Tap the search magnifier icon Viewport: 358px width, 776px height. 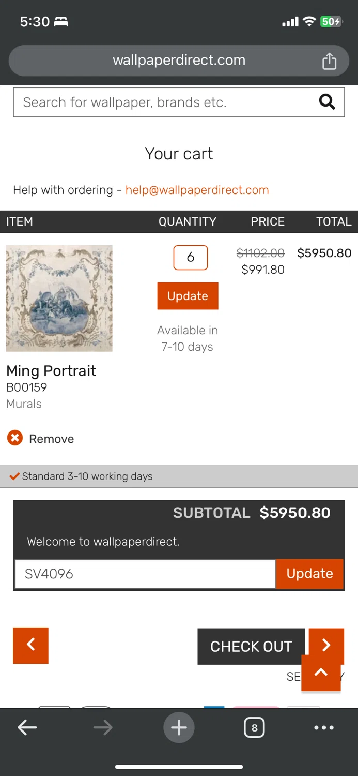327,102
